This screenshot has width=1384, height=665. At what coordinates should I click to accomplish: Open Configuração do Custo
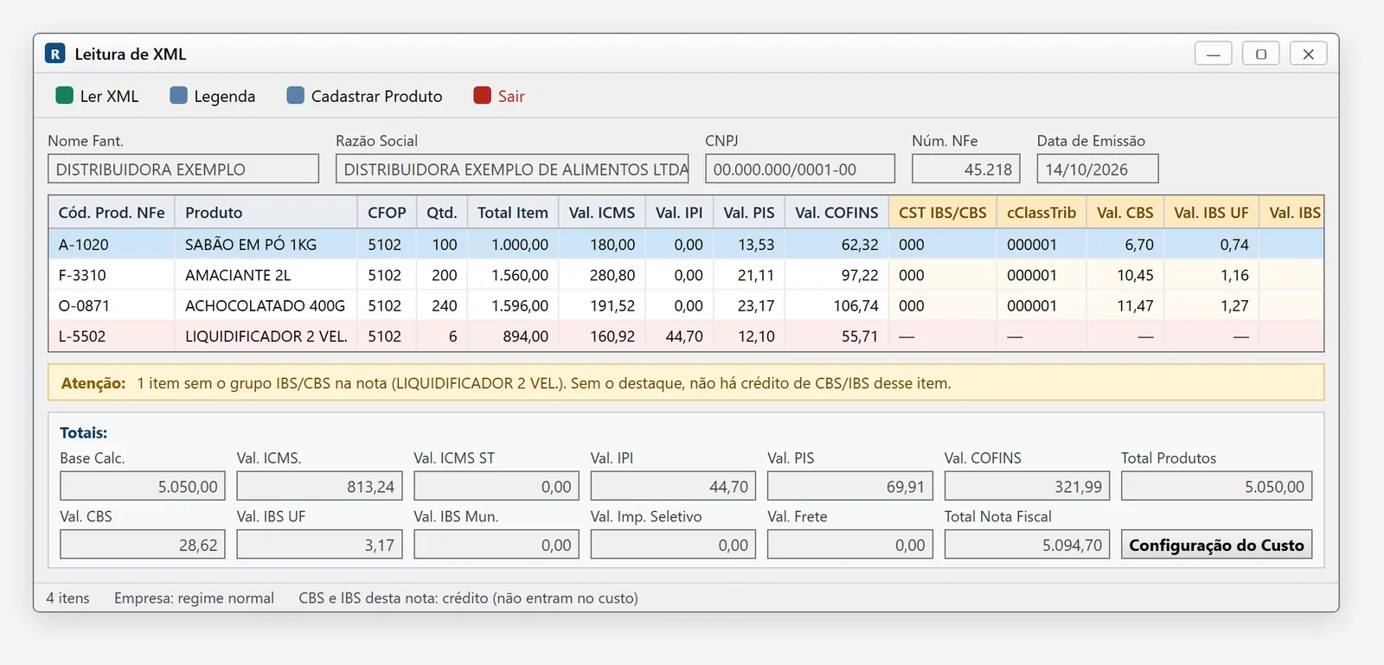click(x=1216, y=545)
